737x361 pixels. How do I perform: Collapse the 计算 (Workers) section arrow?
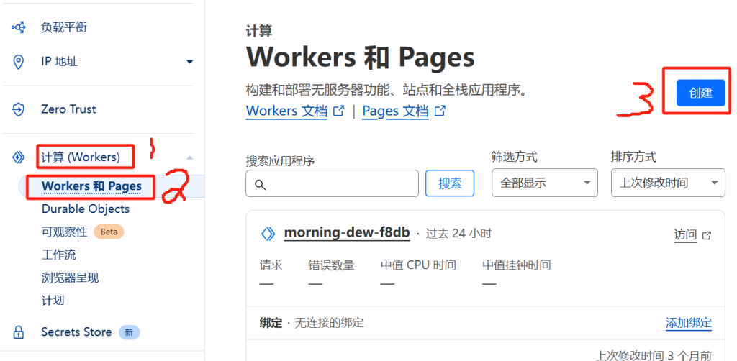pyautogui.click(x=189, y=157)
